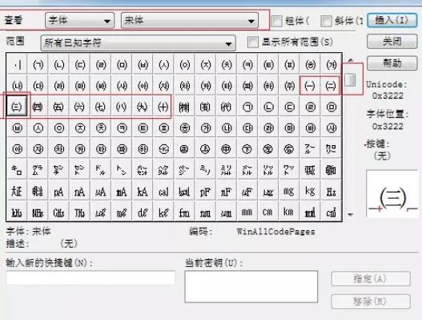The width and height of the screenshot is (422, 320).
Task: Select the first glyph cell in the grid
Action: pos(17,65)
